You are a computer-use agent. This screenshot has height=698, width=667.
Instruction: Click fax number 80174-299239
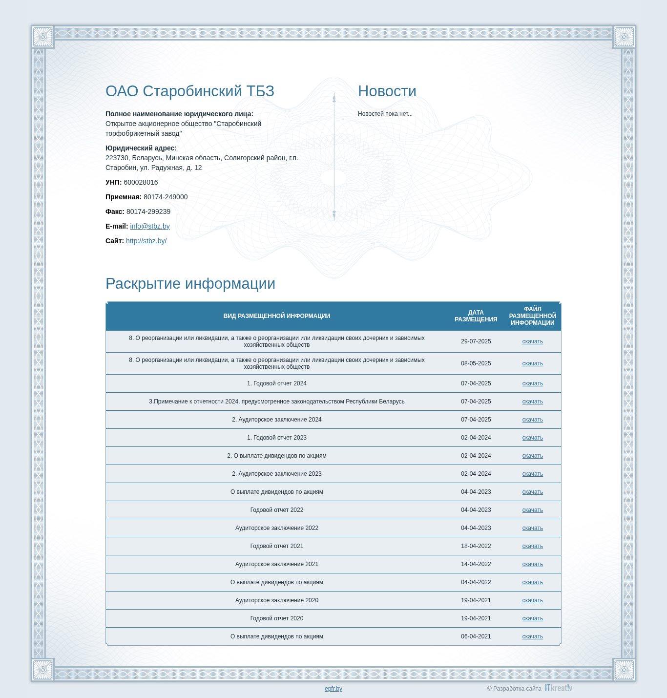click(x=148, y=212)
